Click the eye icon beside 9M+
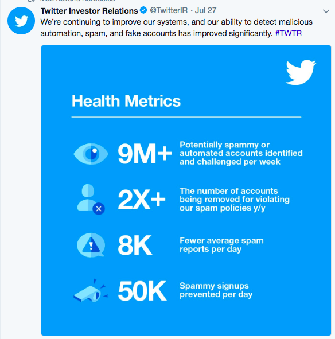Screen dimensions: 335x339 click(x=91, y=154)
